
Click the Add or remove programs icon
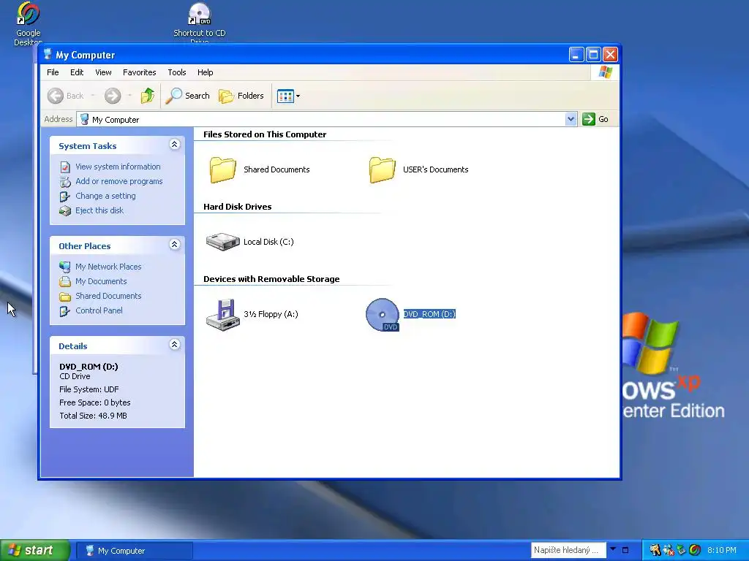pos(65,182)
